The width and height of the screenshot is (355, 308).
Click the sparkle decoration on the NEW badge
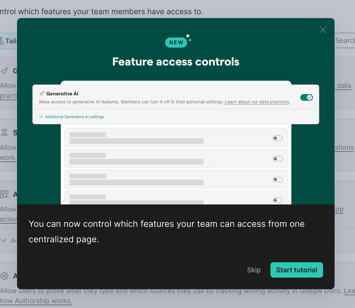tap(188, 36)
